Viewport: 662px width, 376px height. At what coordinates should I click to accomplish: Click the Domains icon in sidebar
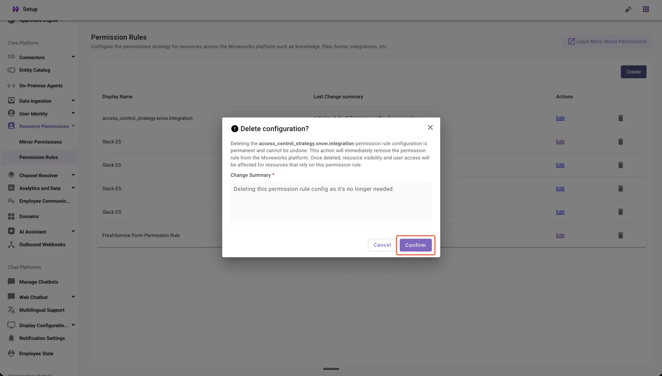pyautogui.click(x=11, y=216)
